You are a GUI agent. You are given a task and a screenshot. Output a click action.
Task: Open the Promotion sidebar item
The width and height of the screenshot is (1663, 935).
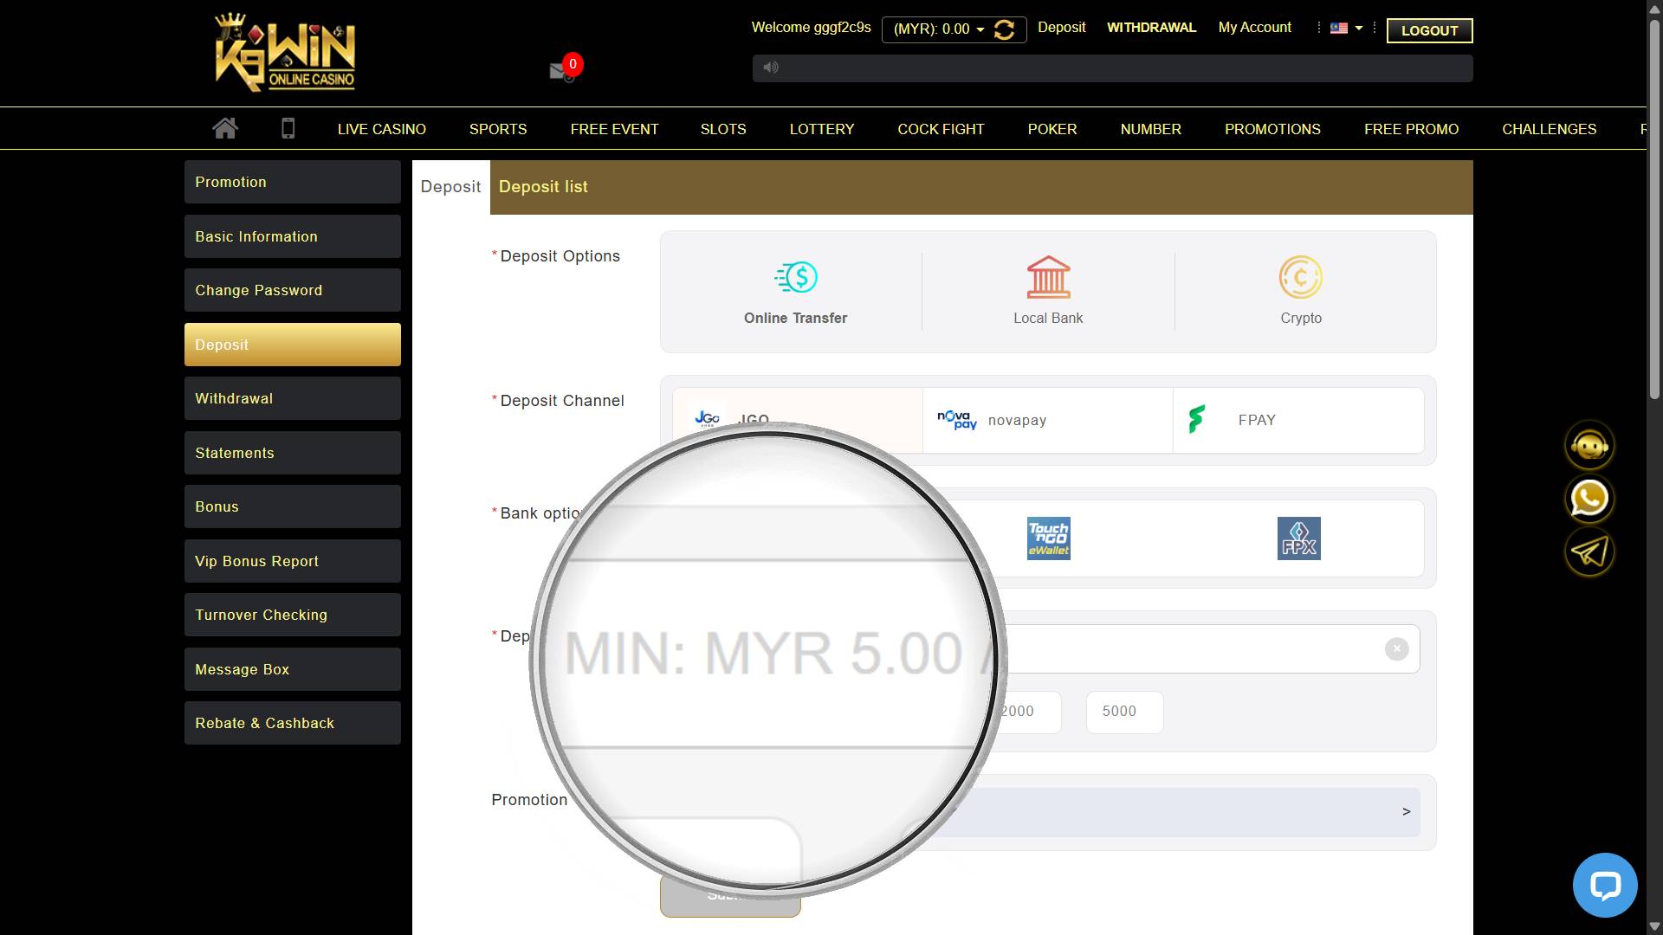point(293,182)
